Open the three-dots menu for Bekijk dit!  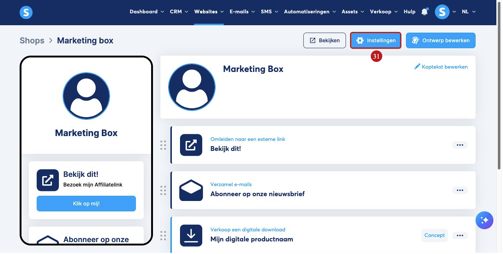[460, 145]
